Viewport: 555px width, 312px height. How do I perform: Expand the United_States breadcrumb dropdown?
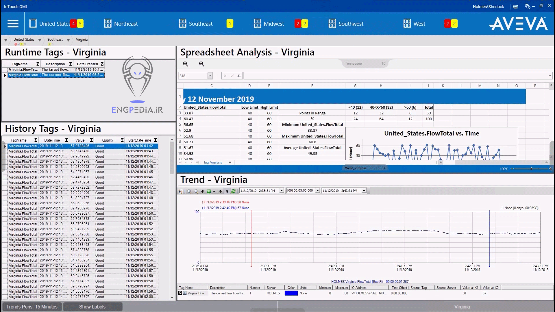point(40,40)
